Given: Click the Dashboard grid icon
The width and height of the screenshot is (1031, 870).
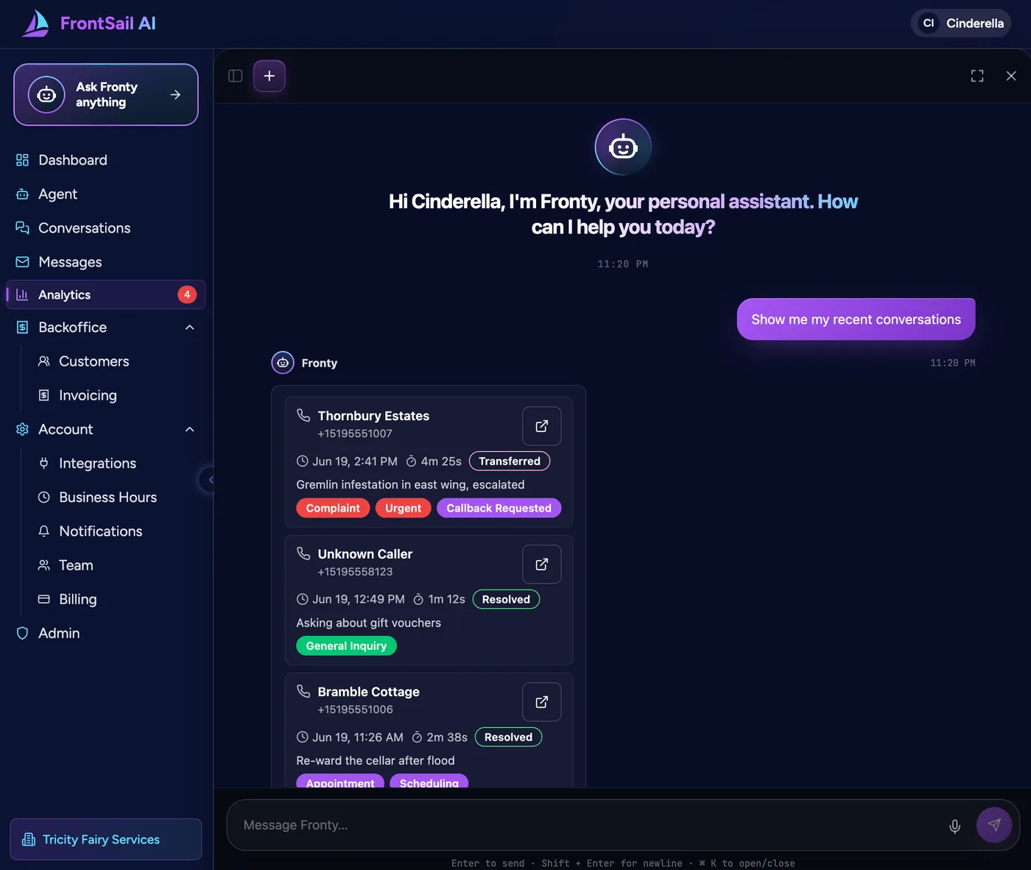Looking at the screenshot, I should tap(22, 160).
